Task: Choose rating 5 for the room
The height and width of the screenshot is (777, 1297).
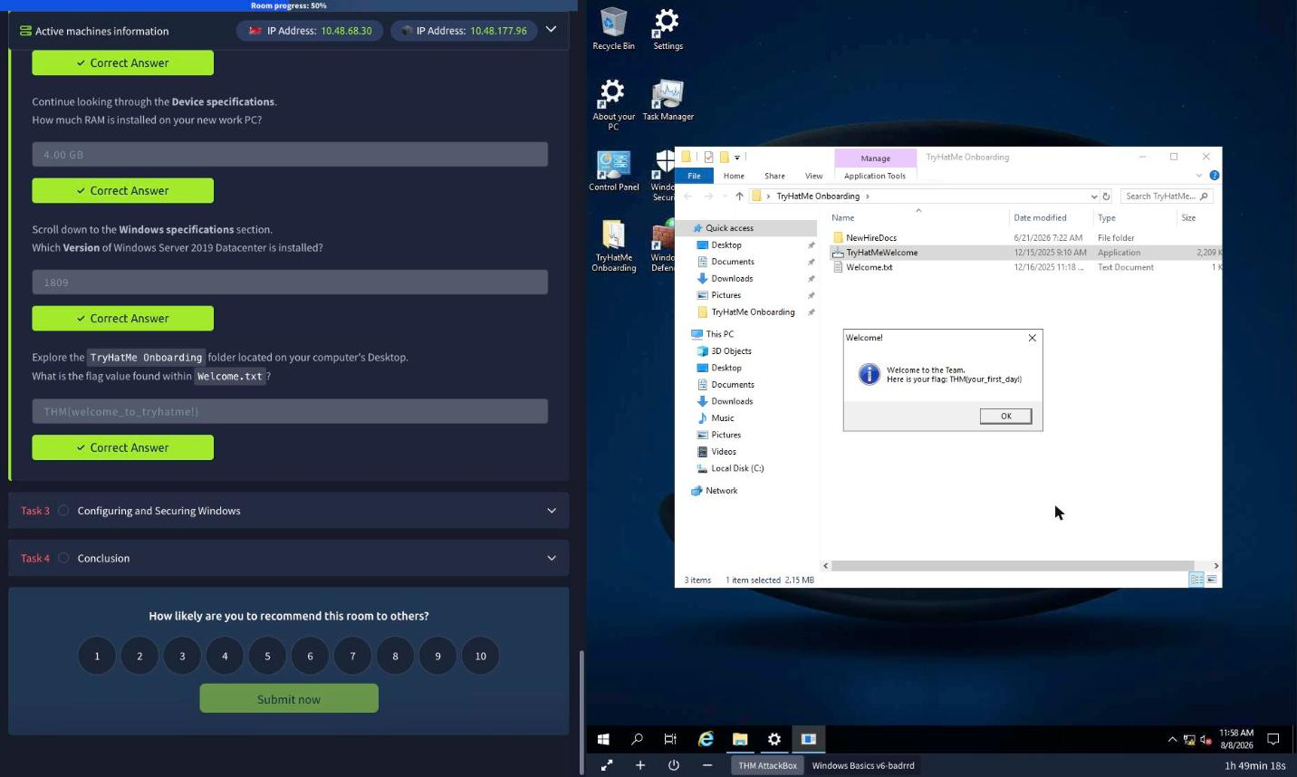Action: coord(267,656)
